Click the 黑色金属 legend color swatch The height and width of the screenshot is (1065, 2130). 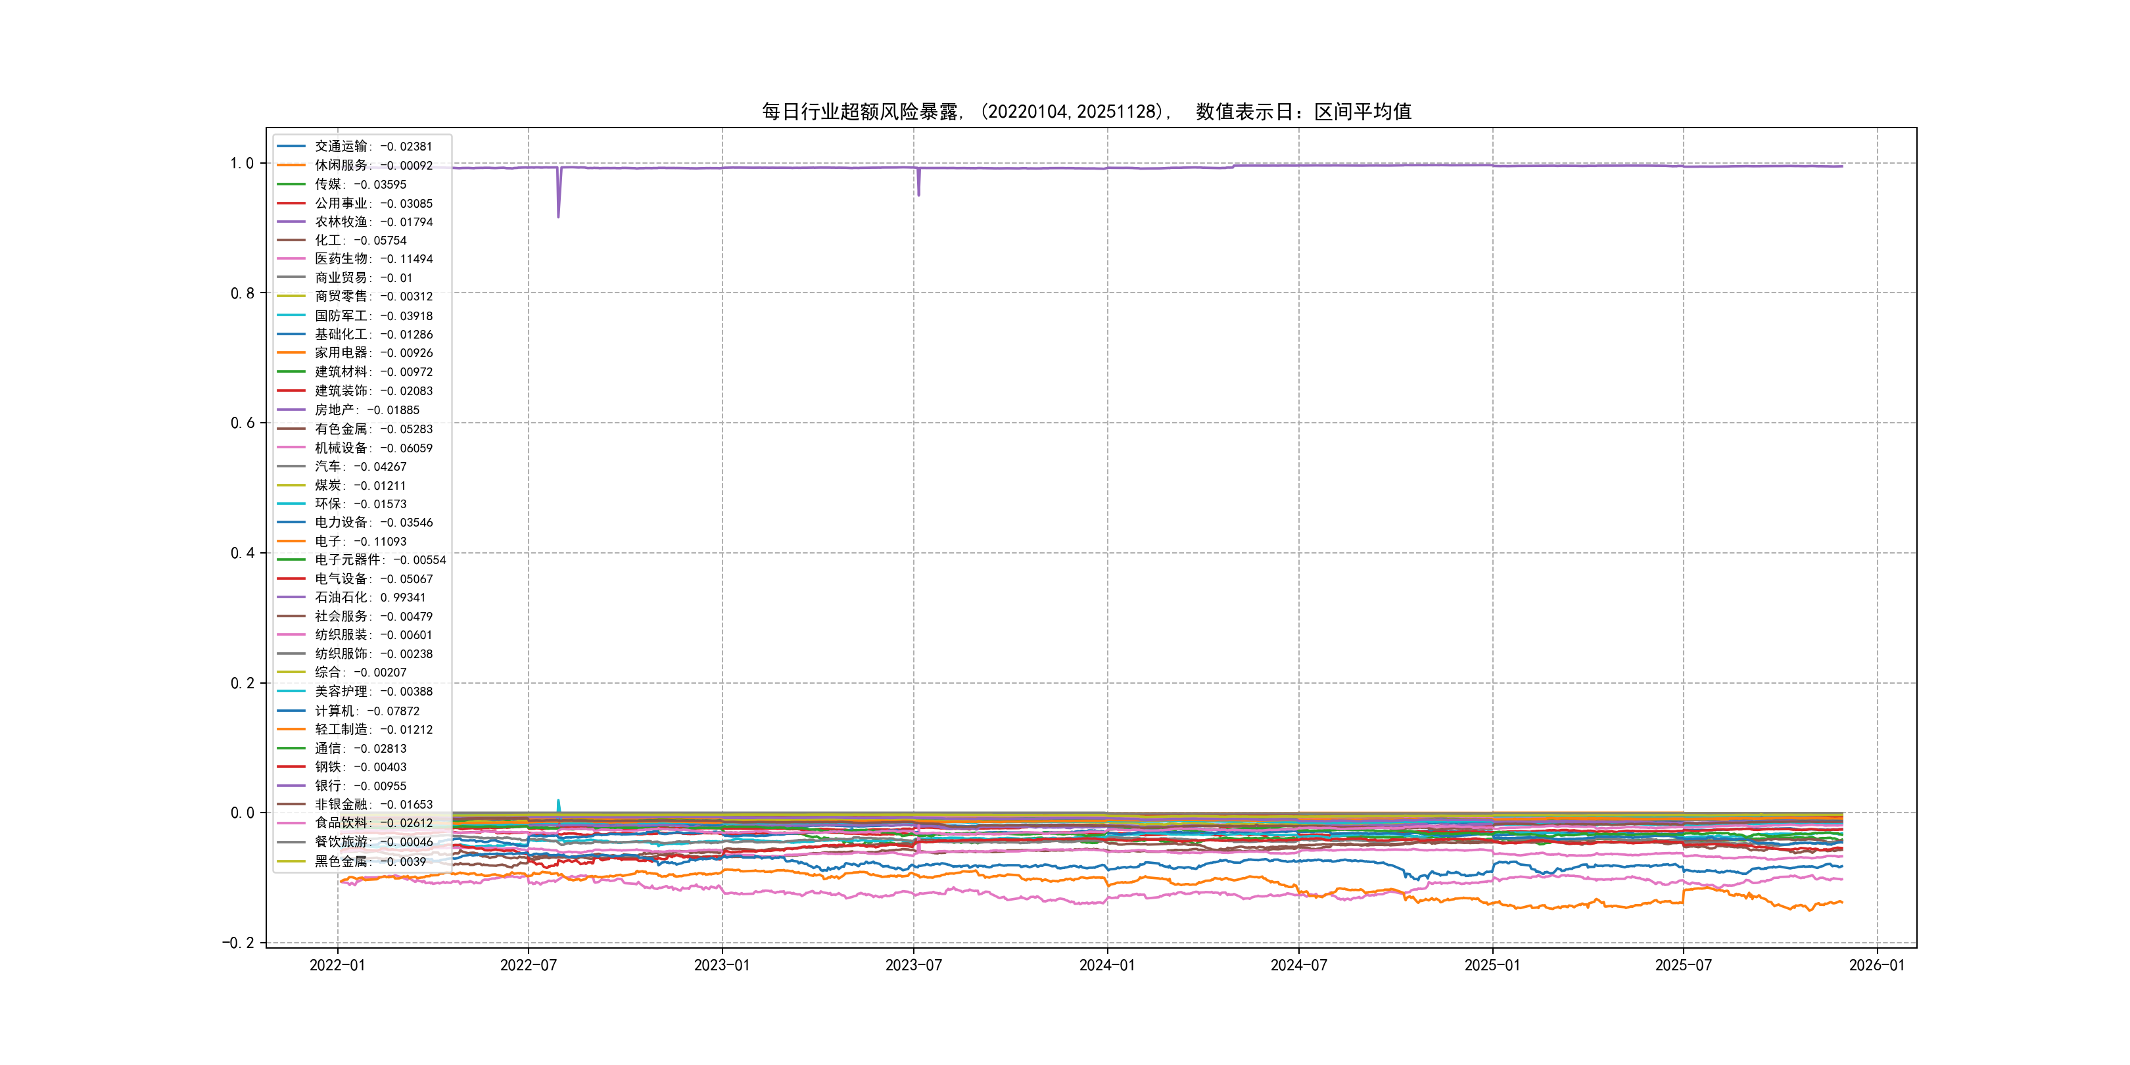point(291,861)
